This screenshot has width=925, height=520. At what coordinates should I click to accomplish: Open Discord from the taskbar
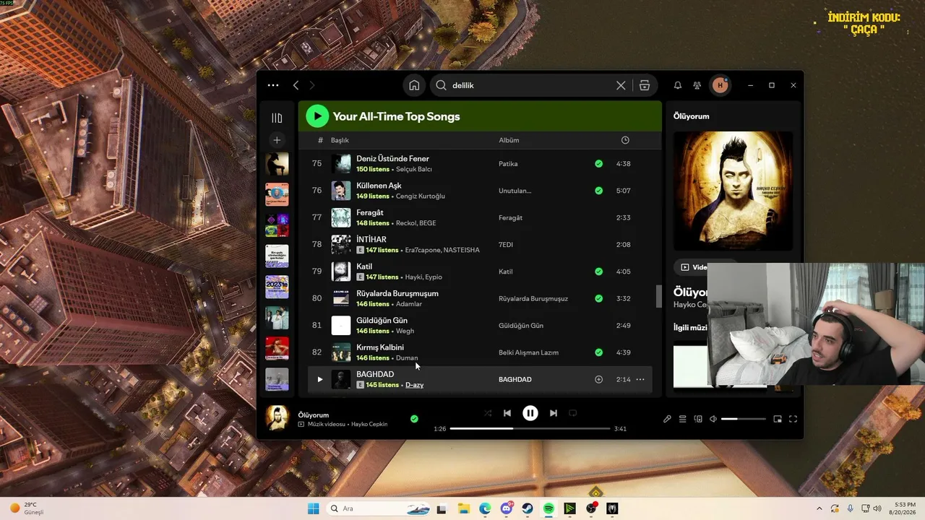point(507,508)
